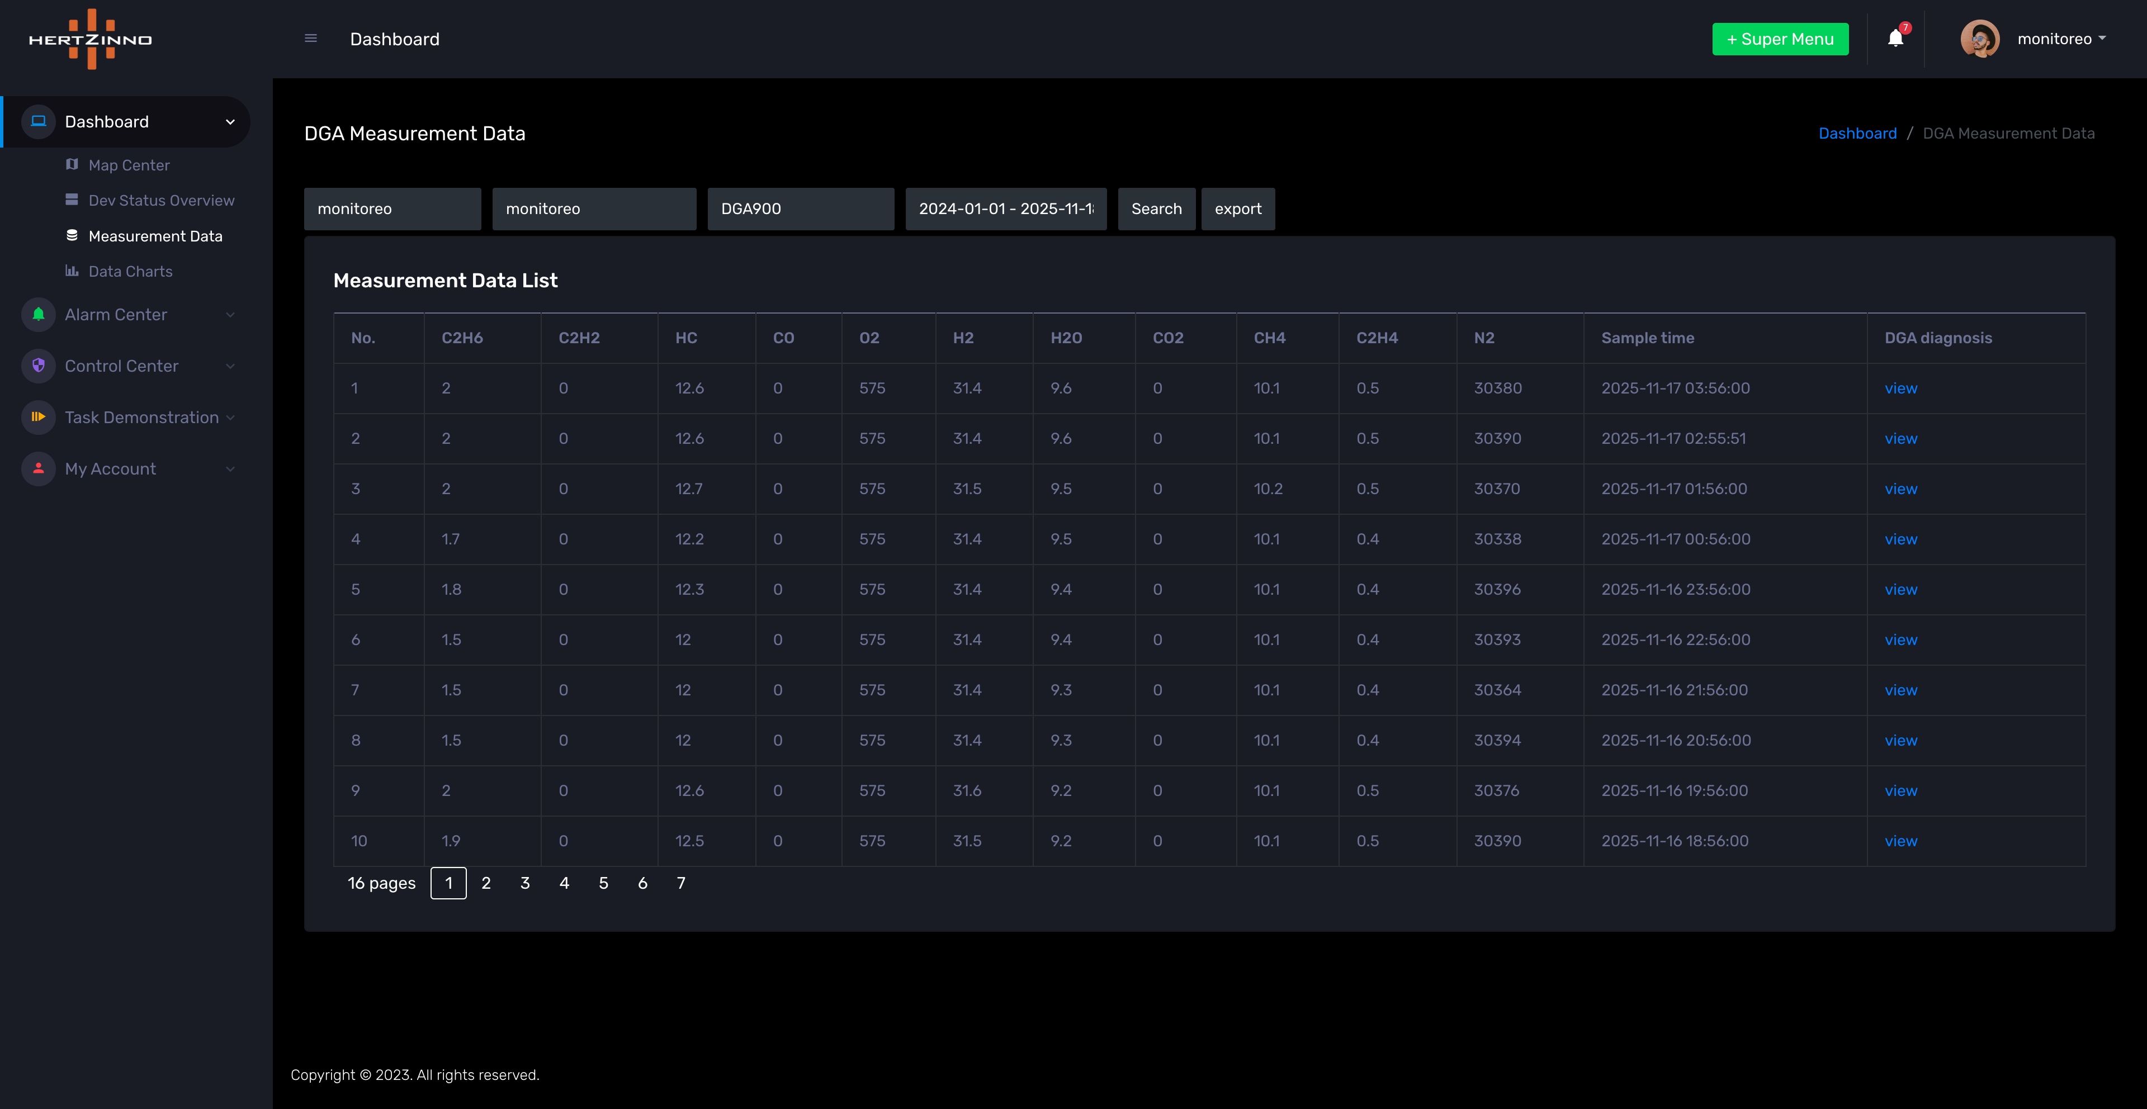The image size is (2147, 1109).
Task: Open the first monitoreo filter dropdown
Action: coord(392,208)
